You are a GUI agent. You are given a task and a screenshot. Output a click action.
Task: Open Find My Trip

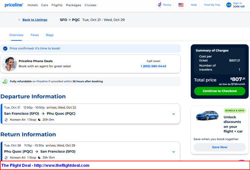[x=212, y=5]
